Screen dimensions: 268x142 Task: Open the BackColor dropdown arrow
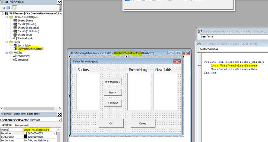click(55, 133)
